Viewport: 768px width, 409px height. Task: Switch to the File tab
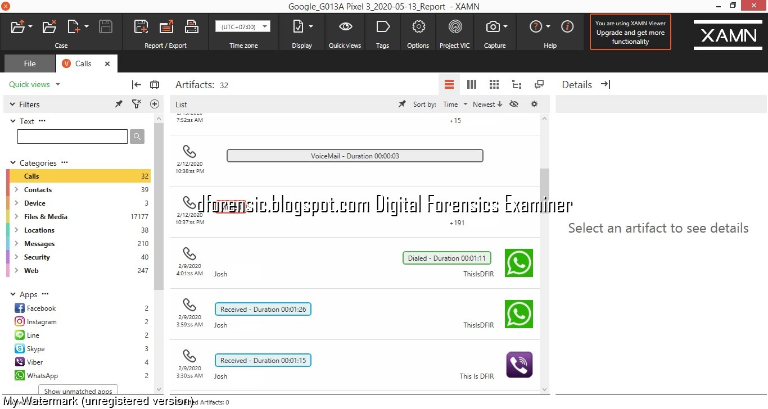point(29,63)
